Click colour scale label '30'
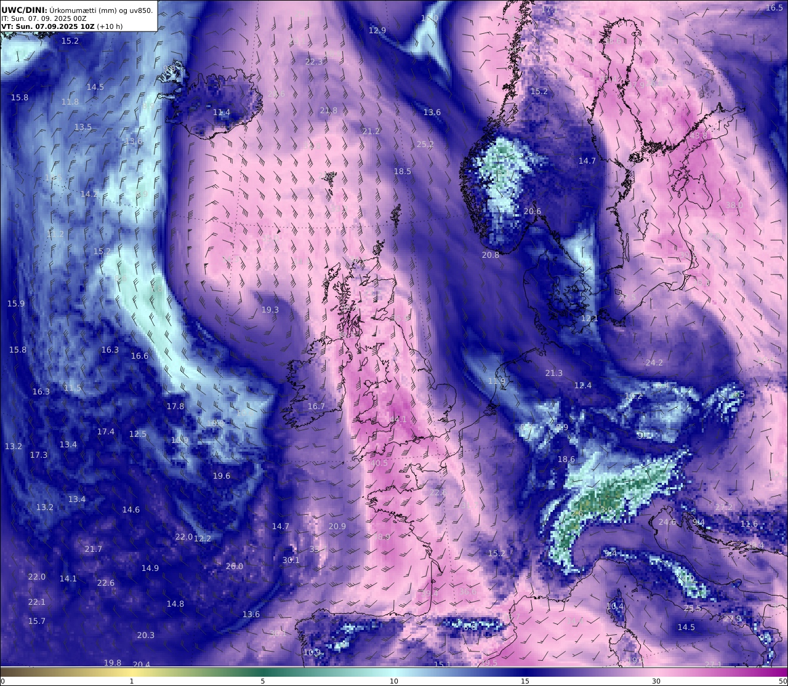The width and height of the screenshot is (788, 686). pyautogui.click(x=656, y=681)
